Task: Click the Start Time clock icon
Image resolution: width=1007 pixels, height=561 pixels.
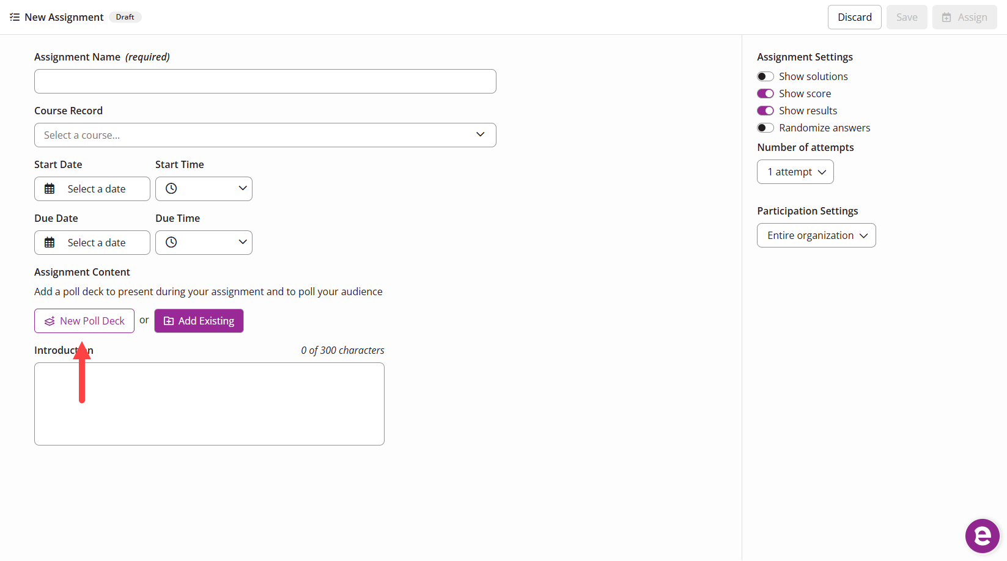Action: 171,189
